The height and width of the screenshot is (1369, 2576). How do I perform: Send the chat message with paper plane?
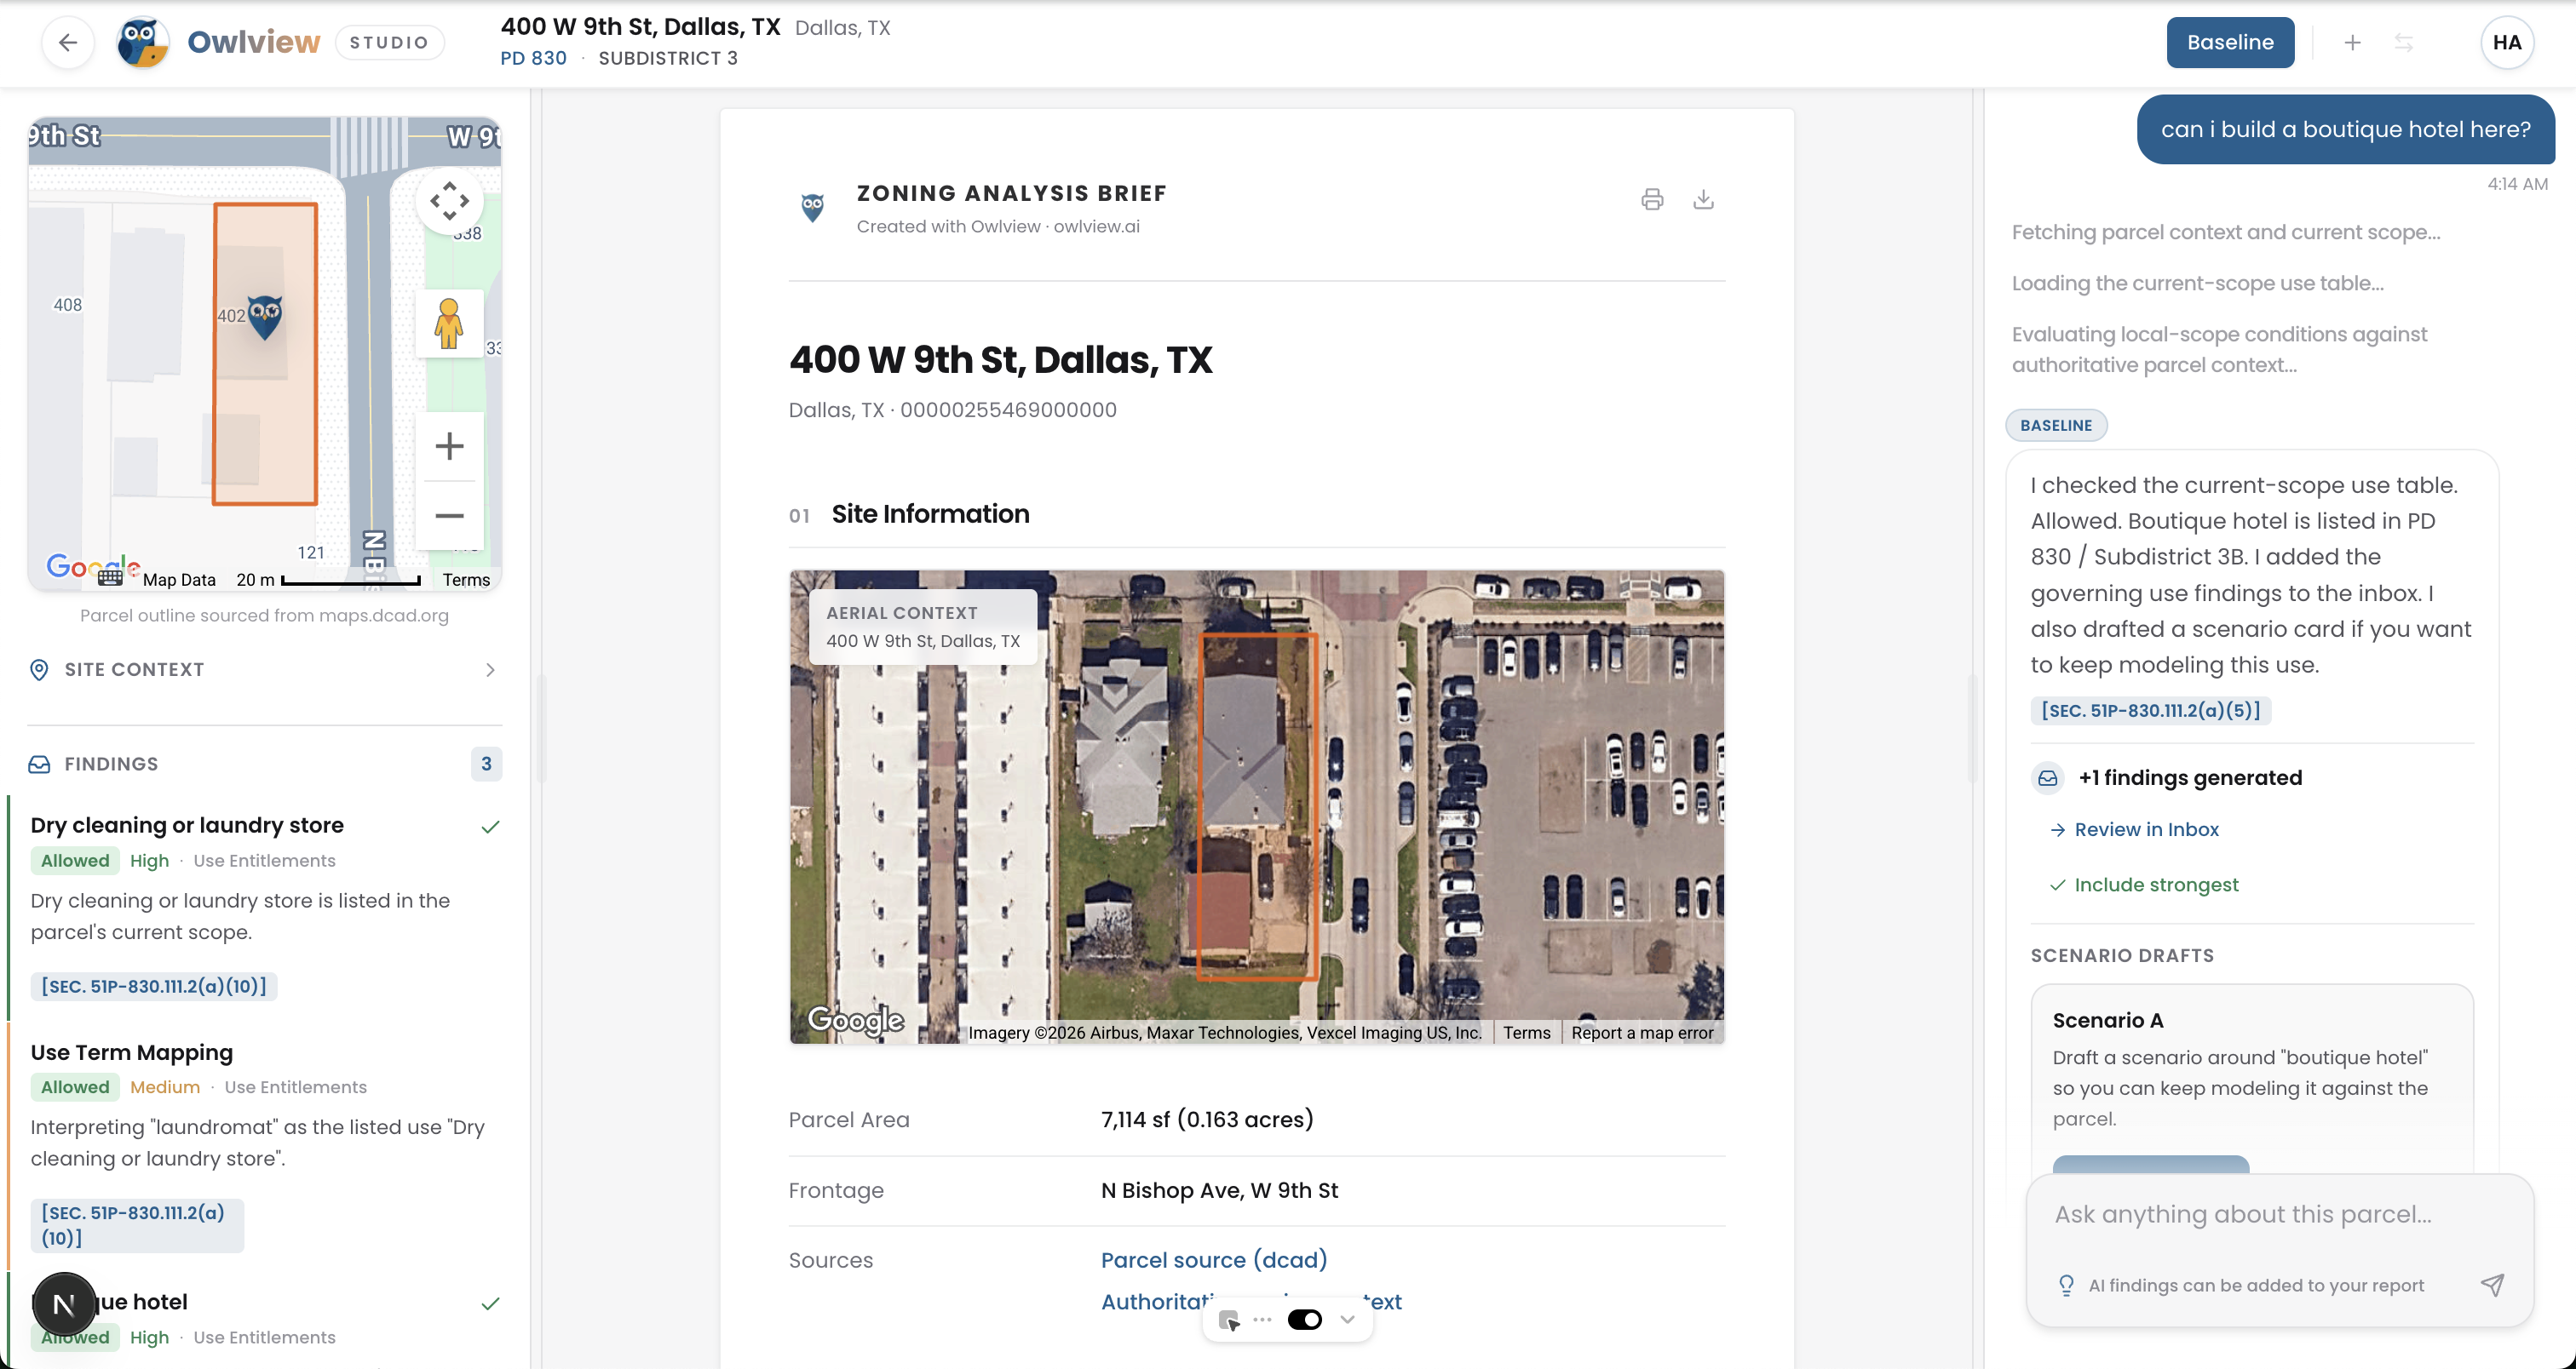click(2492, 1285)
